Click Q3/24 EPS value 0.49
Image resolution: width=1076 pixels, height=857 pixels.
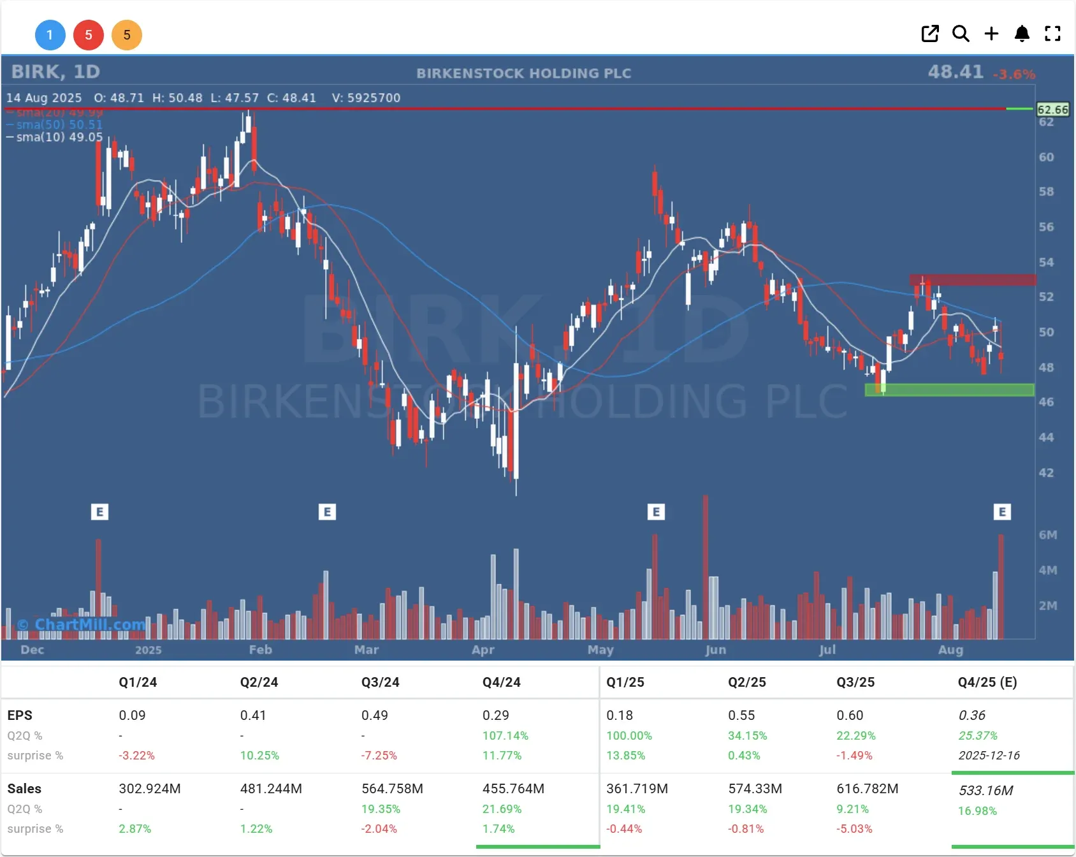[374, 715]
